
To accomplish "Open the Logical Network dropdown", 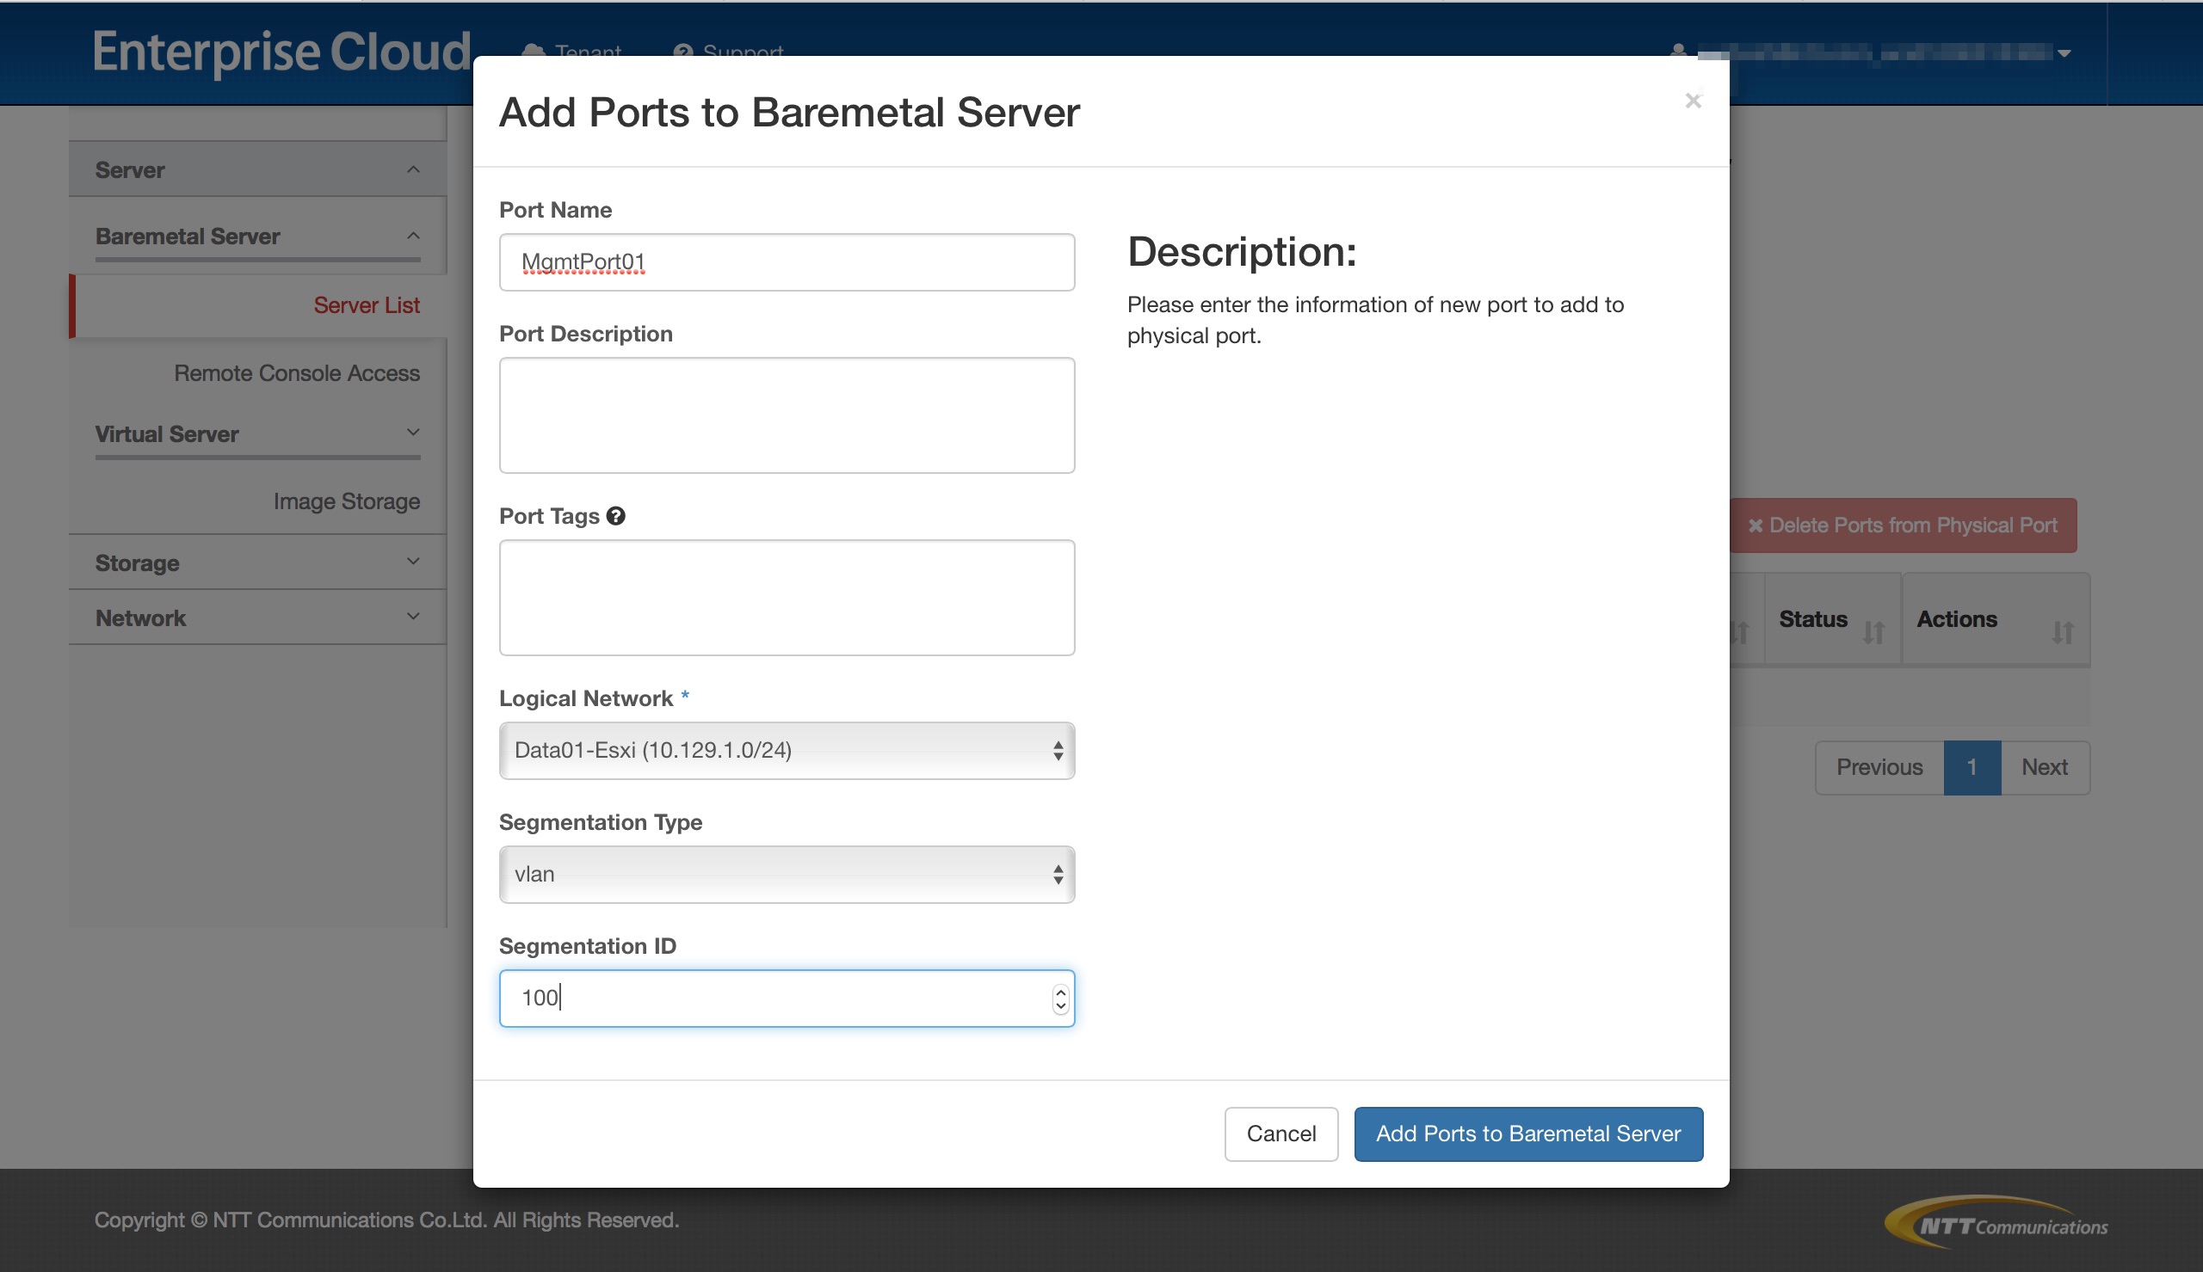I will 787,751.
